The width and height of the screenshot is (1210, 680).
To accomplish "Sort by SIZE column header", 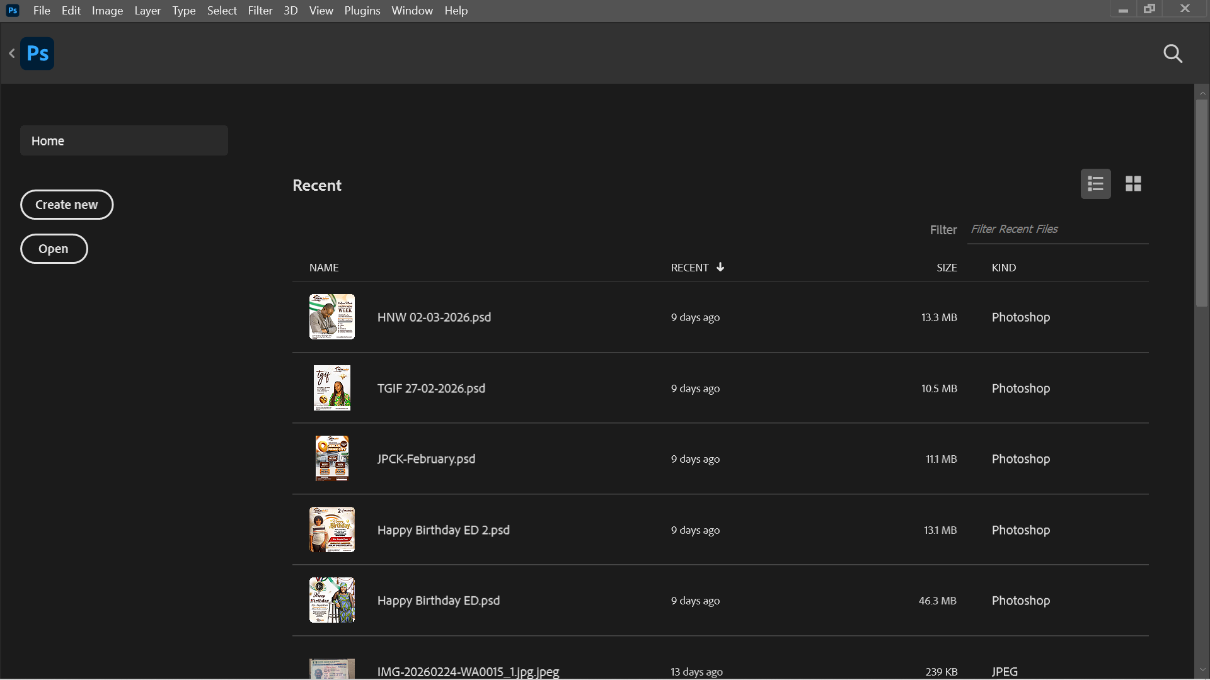I will 947,268.
